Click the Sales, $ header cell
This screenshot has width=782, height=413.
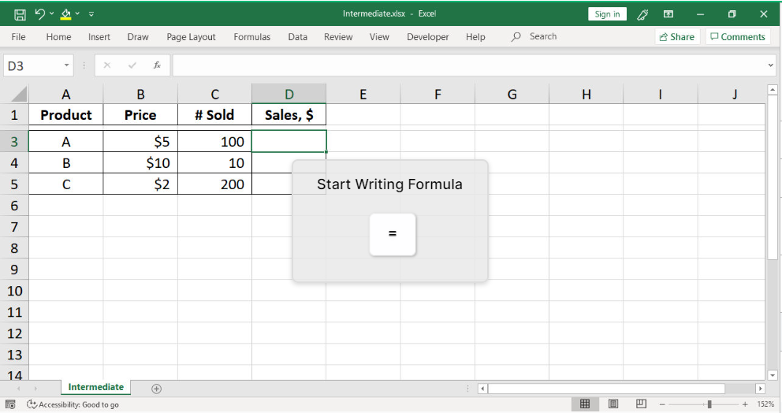[289, 115]
